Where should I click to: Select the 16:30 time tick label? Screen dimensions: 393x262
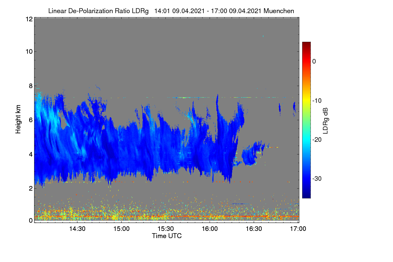254,229
